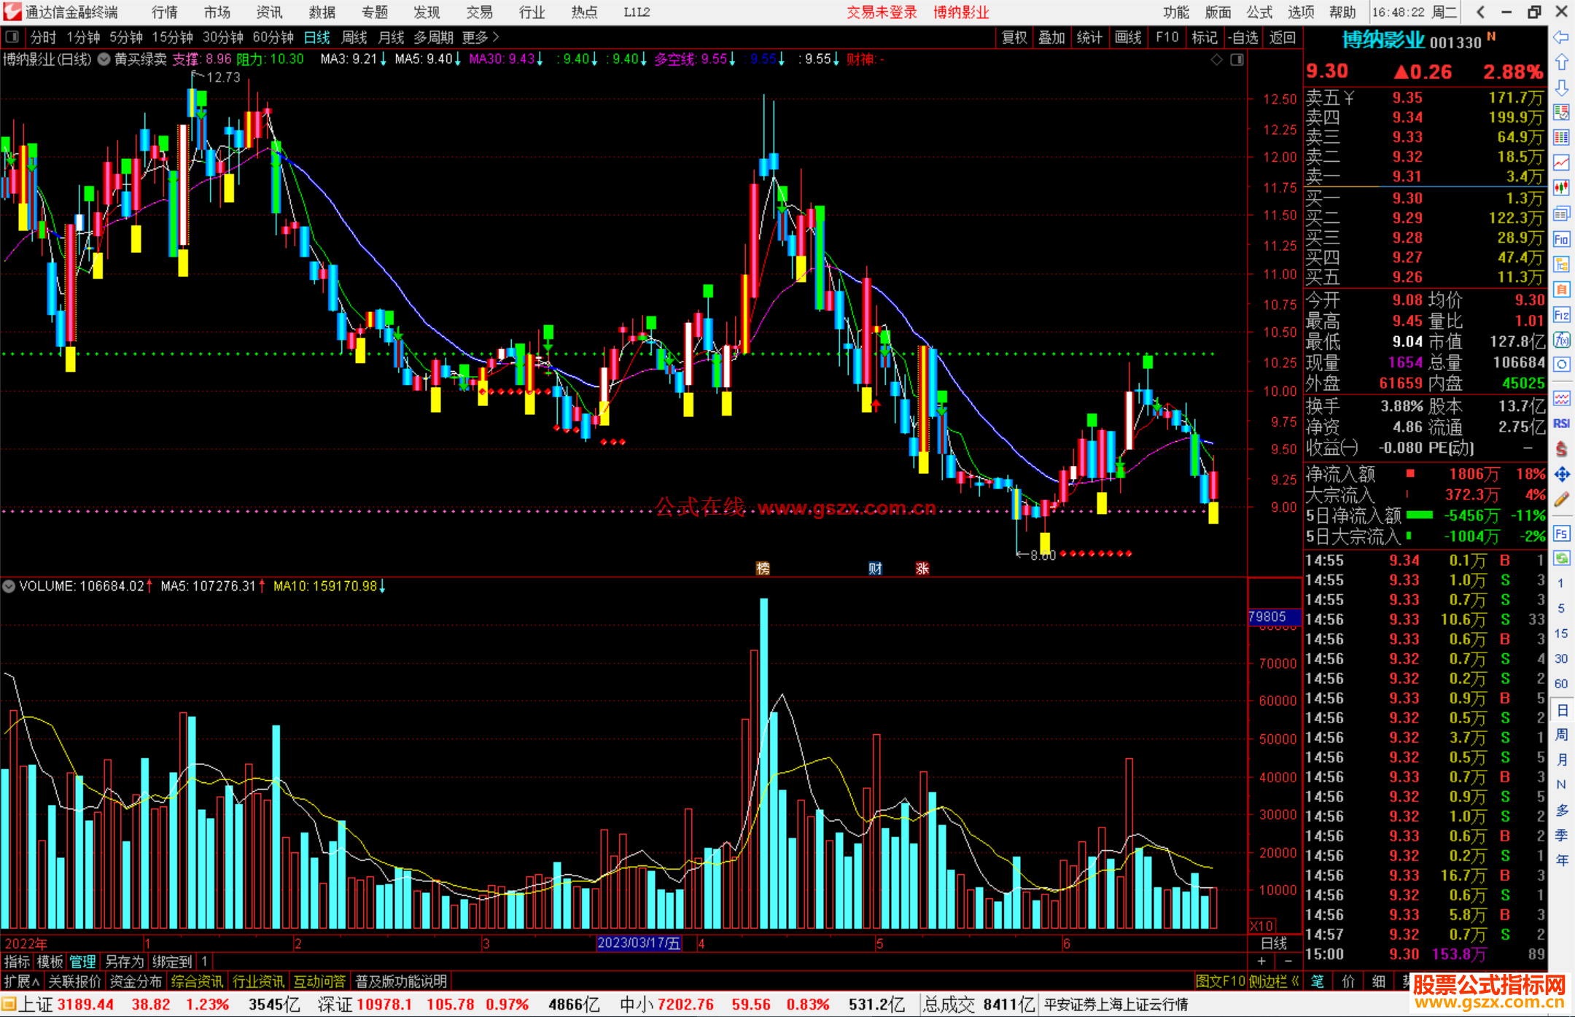Image resolution: width=1575 pixels, height=1017 pixels.
Task: Toggle the panel layout icon above price axis
Action: [1237, 60]
